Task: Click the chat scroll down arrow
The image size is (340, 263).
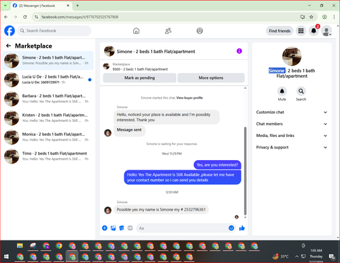Action: (245, 217)
